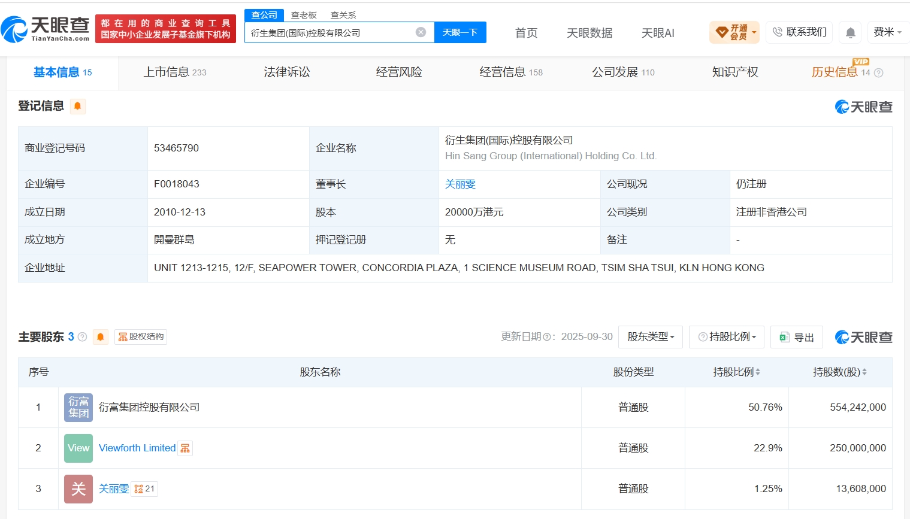Click the alert bell beside 主要股东

(x=101, y=337)
